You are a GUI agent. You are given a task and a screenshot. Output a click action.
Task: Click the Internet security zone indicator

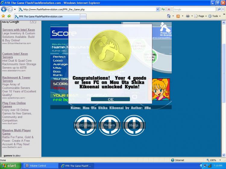177,160
